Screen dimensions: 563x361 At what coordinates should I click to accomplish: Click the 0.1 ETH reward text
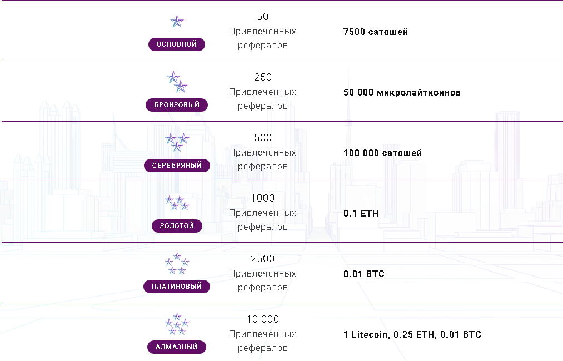tap(361, 213)
